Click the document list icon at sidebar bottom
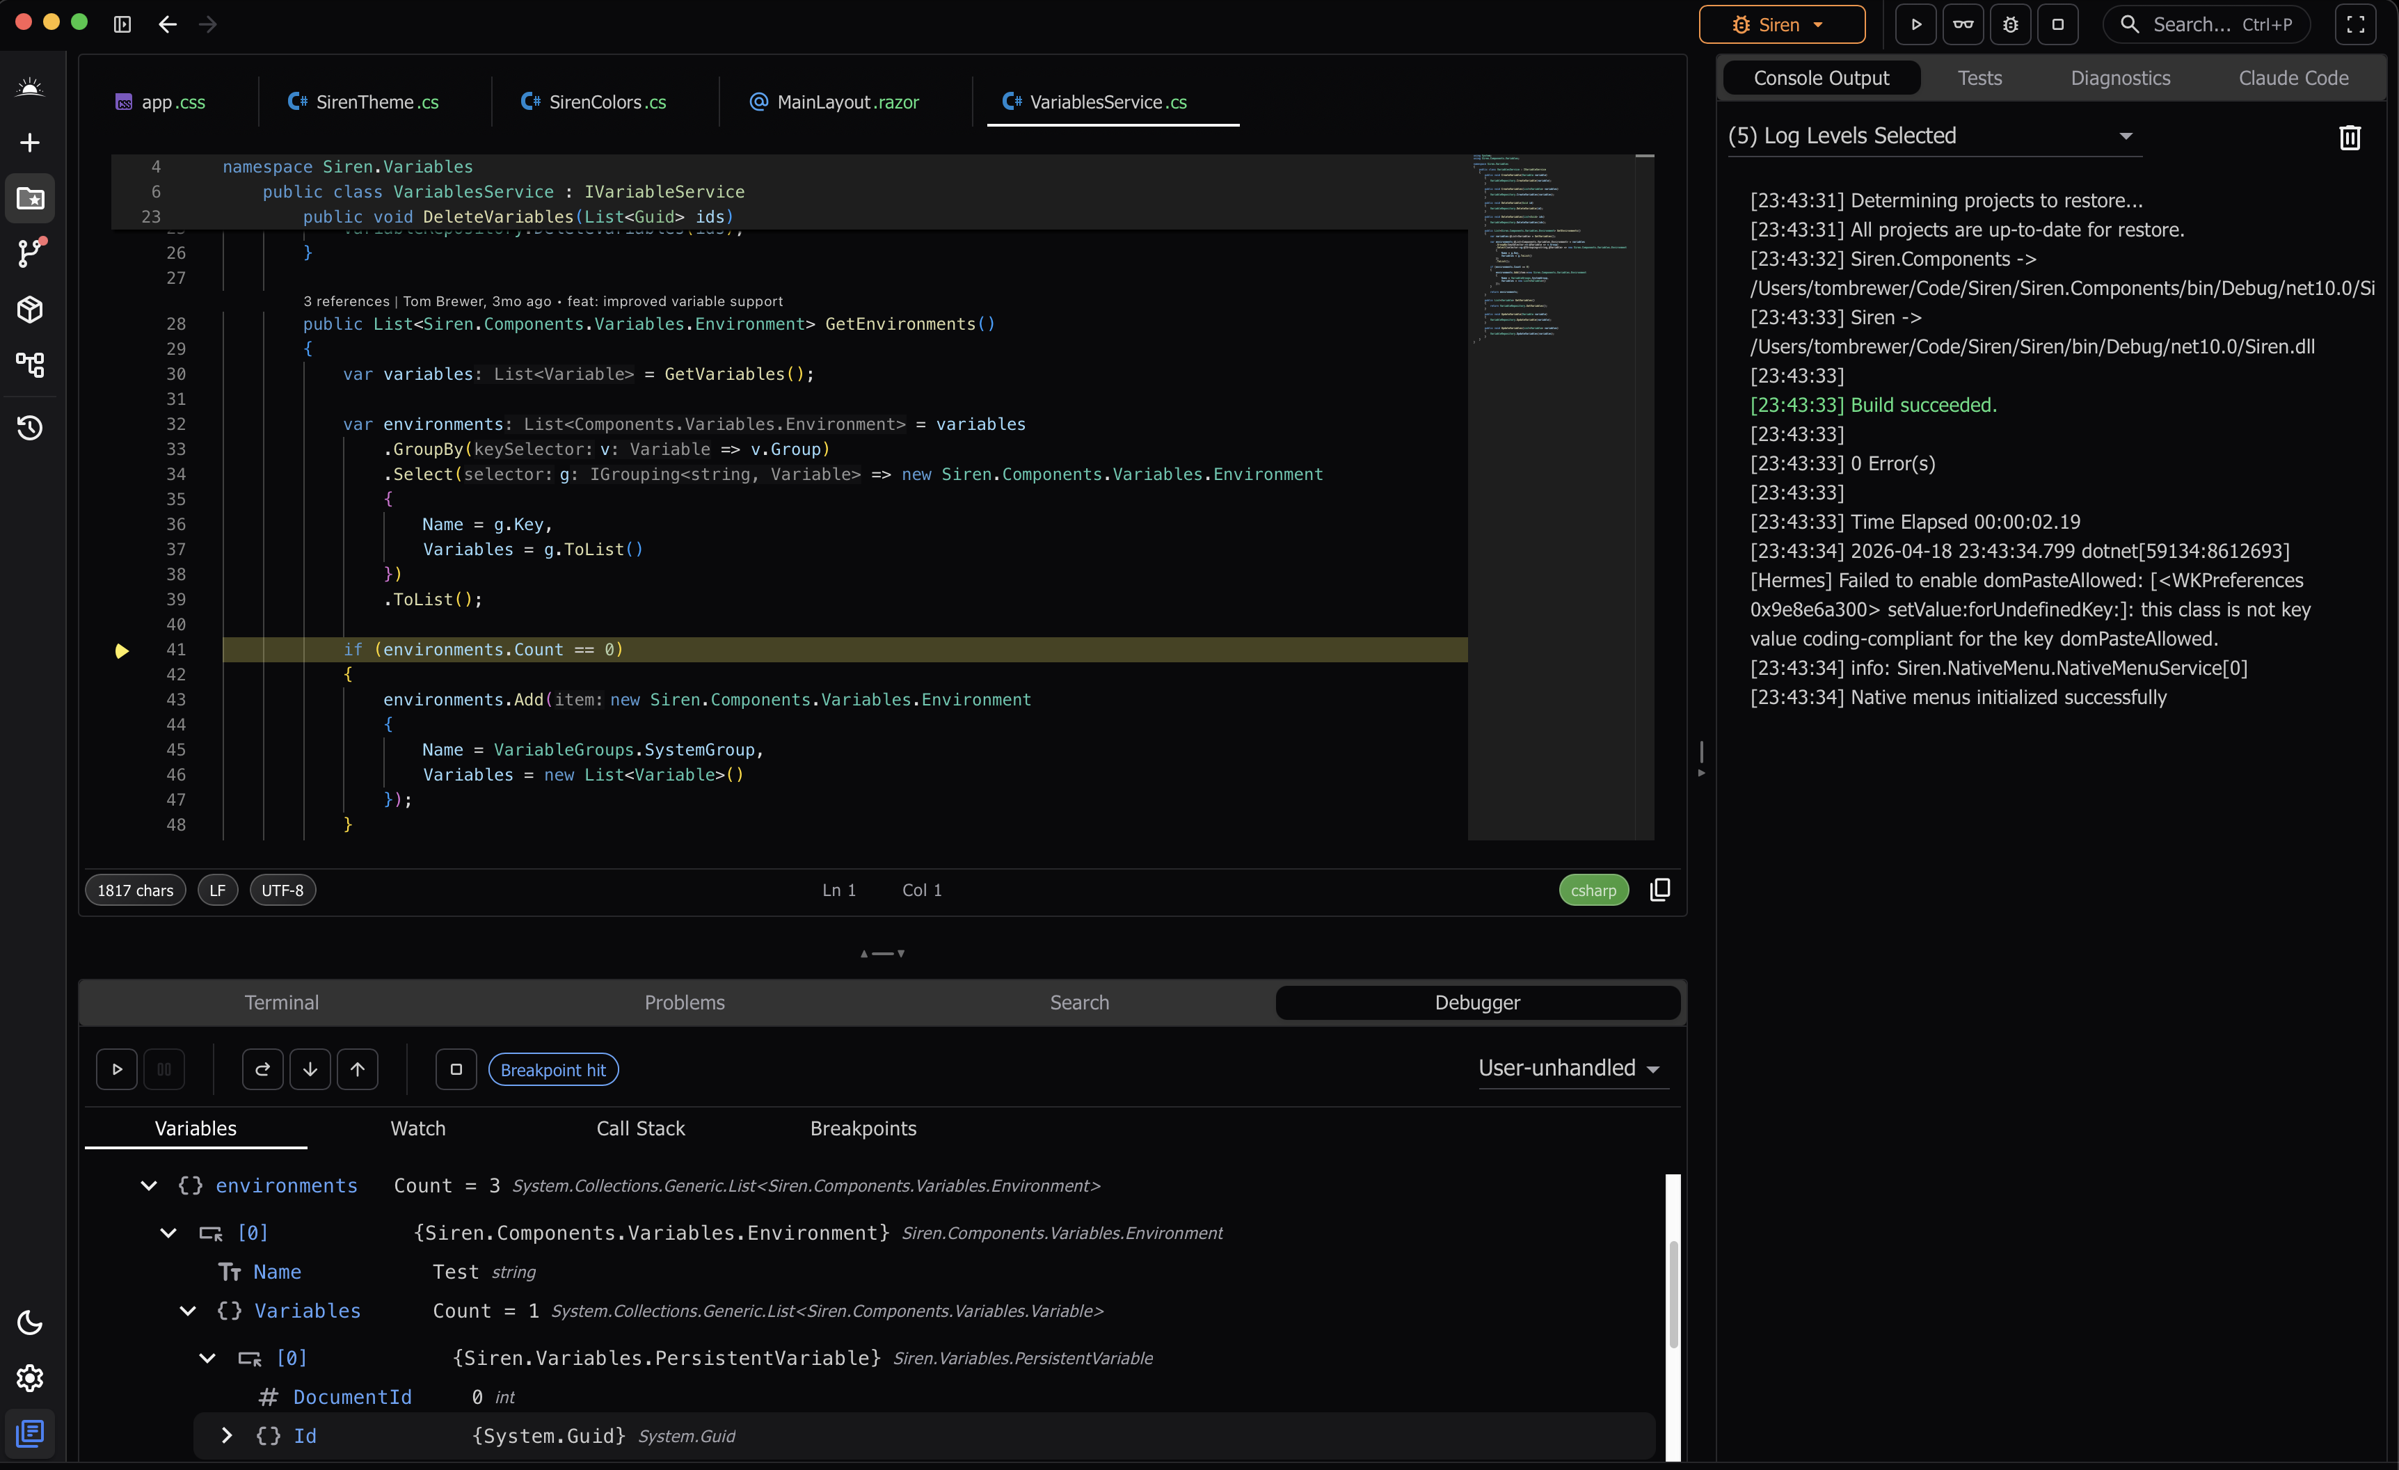The image size is (2399, 1470). 30,1433
